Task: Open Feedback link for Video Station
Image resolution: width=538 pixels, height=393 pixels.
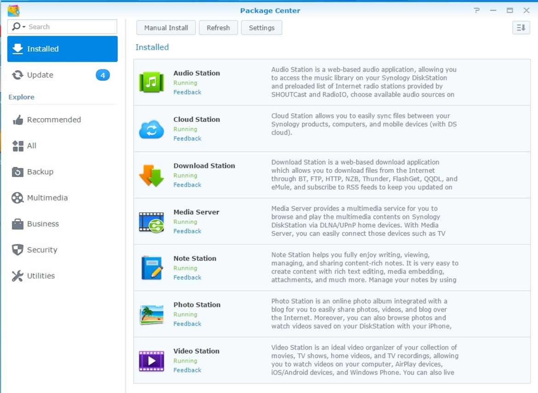Action: point(187,370)
